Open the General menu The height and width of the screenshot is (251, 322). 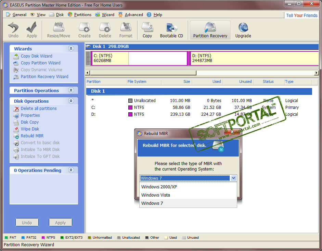[16, 15]
